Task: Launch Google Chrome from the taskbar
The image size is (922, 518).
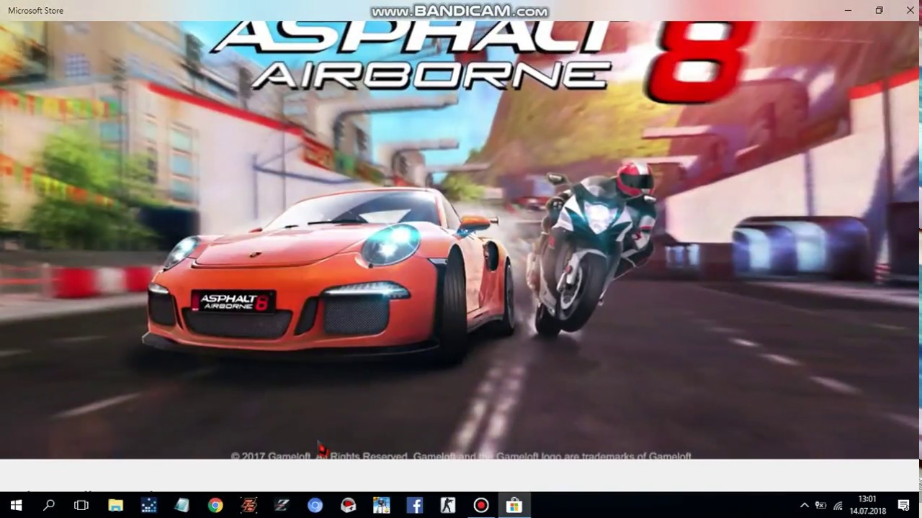Action: 215,506
